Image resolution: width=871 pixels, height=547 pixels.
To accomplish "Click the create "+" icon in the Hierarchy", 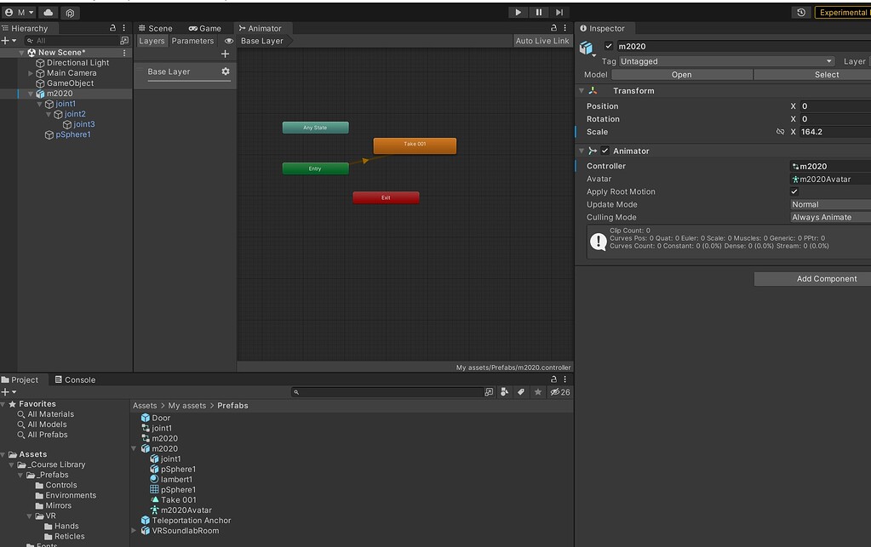I will 7,40.
